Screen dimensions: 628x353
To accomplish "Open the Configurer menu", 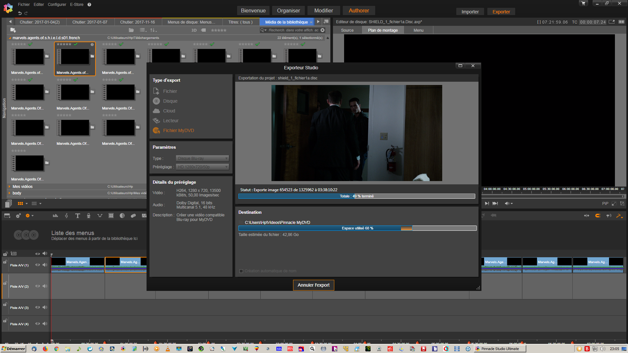I will (x=57, y=5).
